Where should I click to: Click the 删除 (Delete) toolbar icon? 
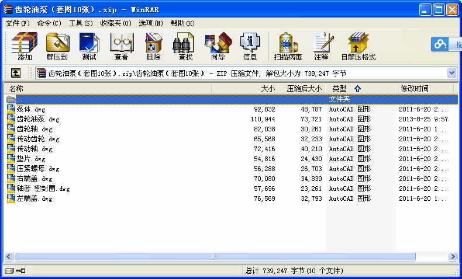(x=153, y=43)
